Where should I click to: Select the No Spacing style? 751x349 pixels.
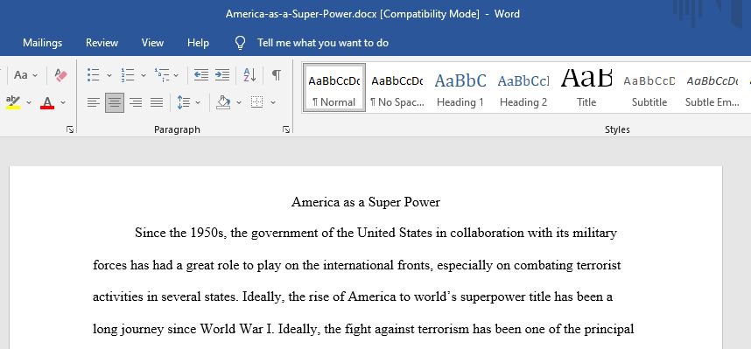[397, 87]
